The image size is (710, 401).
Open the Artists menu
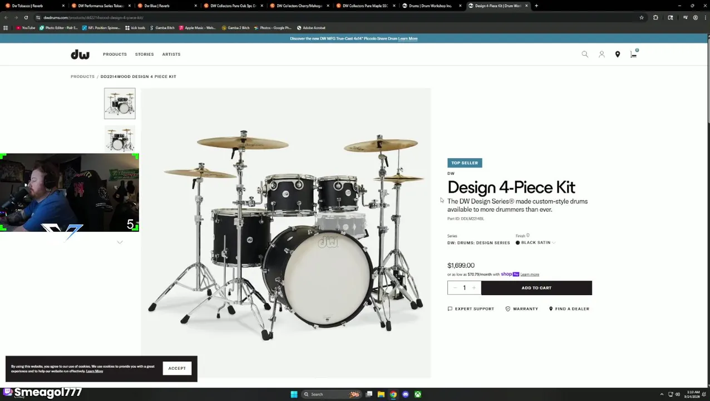click(171, 54)
